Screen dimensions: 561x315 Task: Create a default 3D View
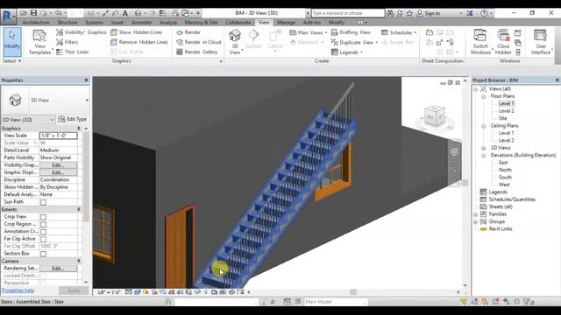point(235,42)
